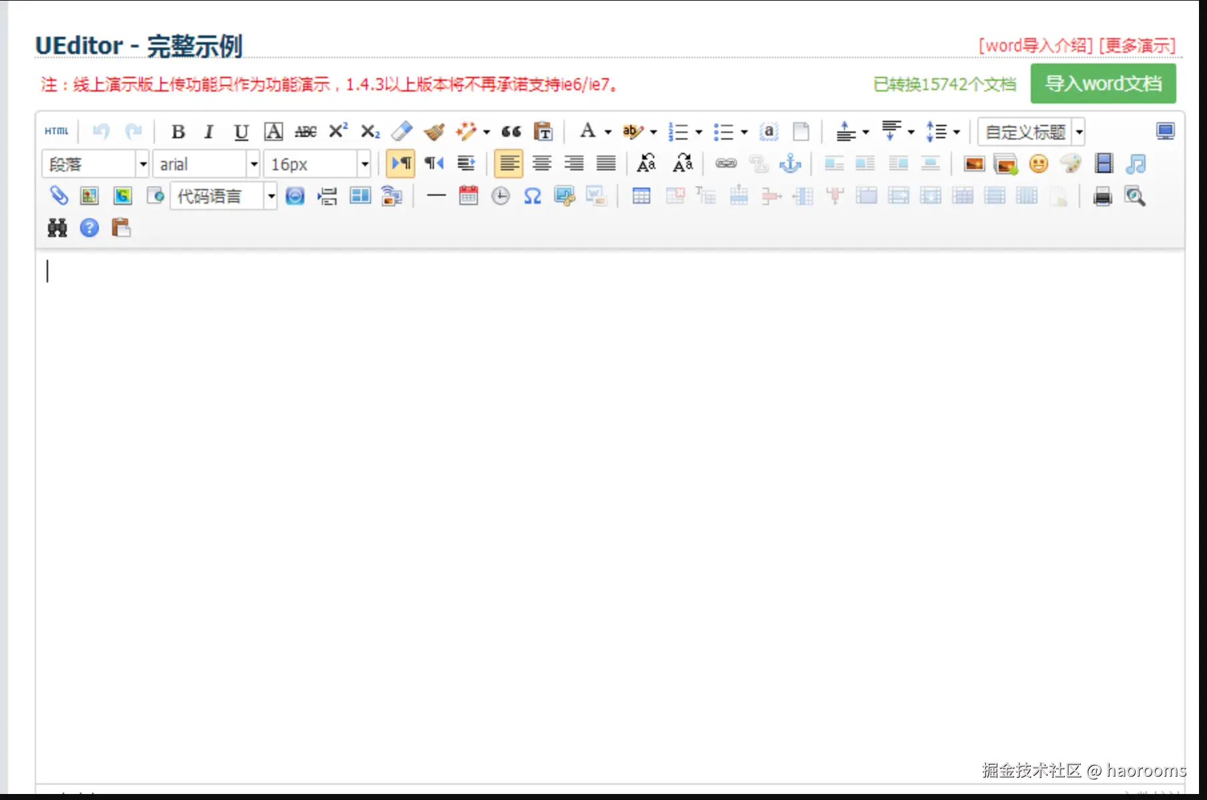Viewport: 1207px width, 800px height.
Task: Choose paste as plain text icon
Action: click(544, 132)
